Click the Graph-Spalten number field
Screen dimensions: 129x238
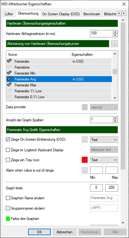point(102,119)
